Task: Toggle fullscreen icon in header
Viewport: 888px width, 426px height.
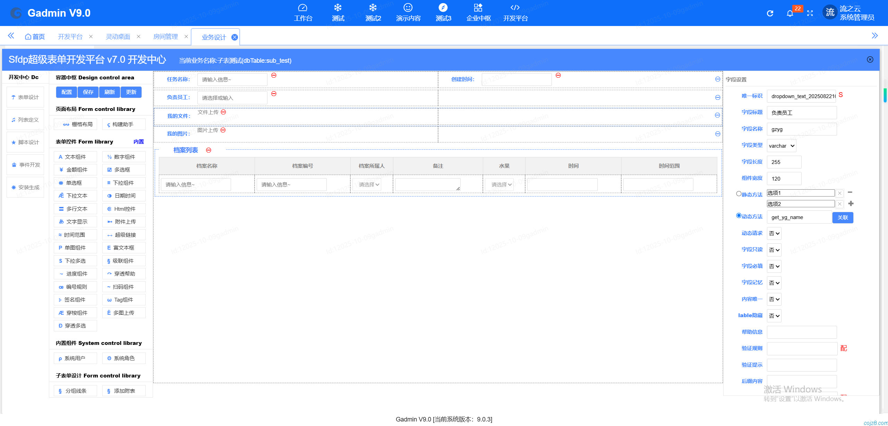Action: coord(810,14)
